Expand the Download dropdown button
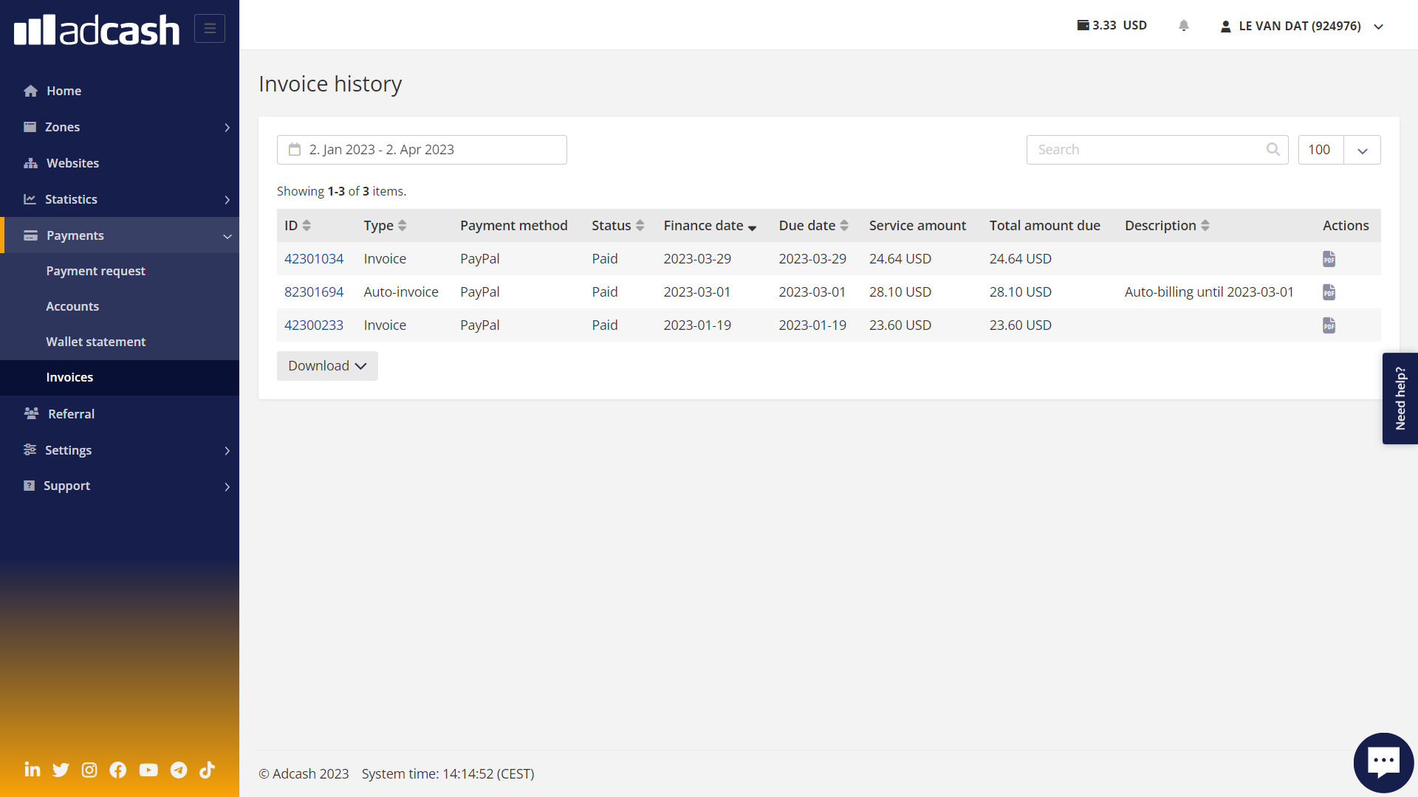This screenshot has width=1418, height=797. point(327,366)
